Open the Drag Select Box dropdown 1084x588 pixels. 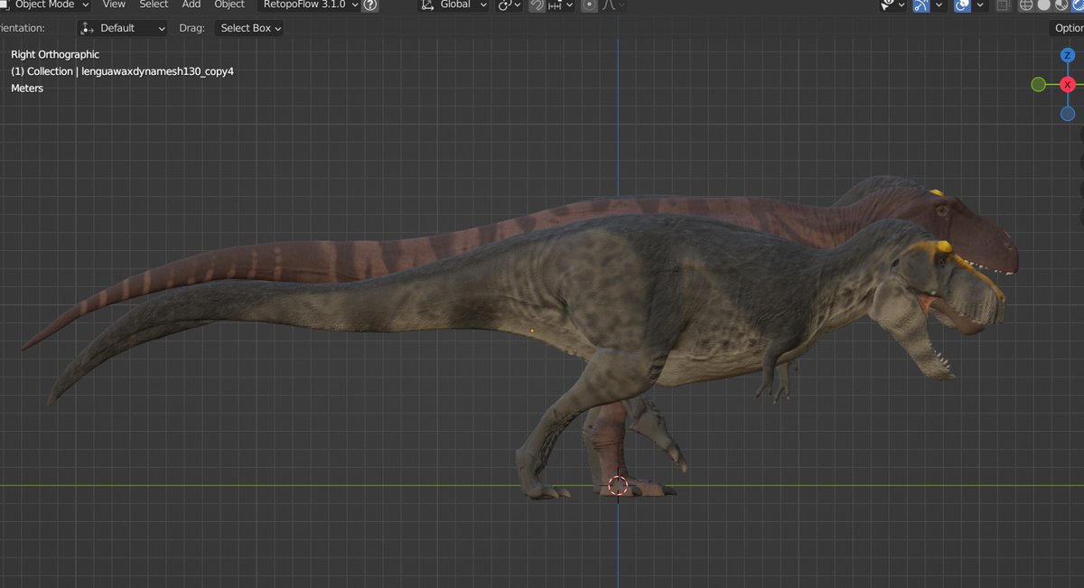click(x=249, y=28)
